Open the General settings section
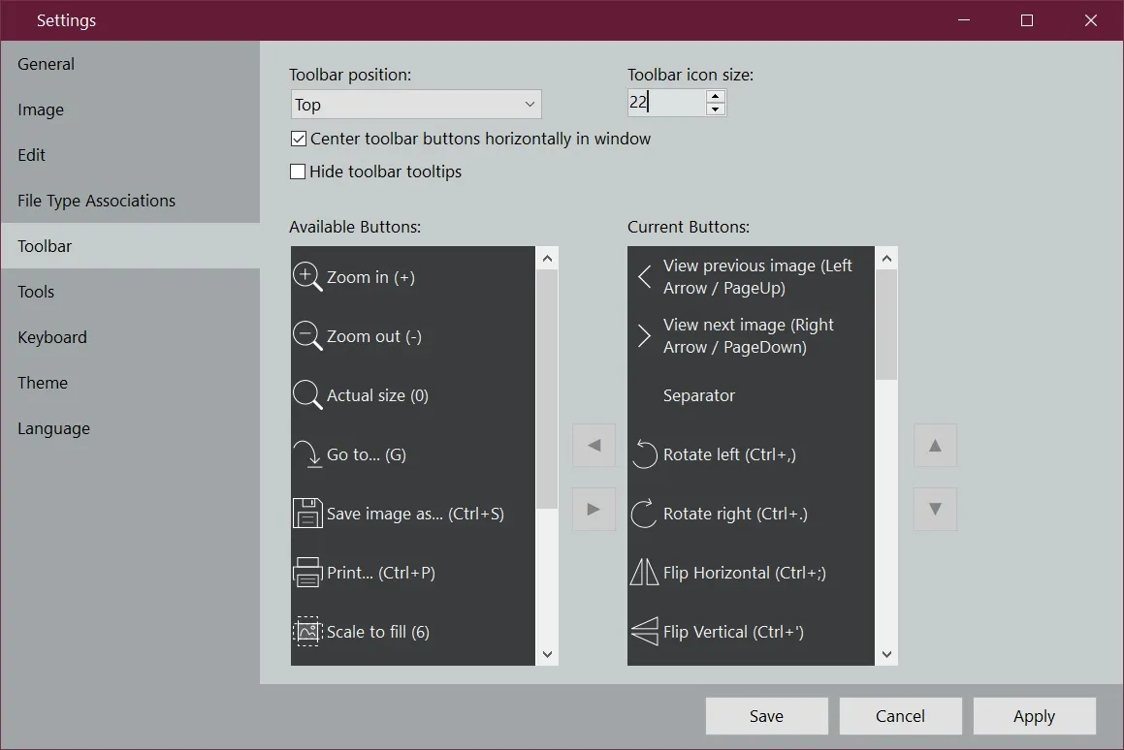This screenshot has height=750, width=1124. [130, 64]
